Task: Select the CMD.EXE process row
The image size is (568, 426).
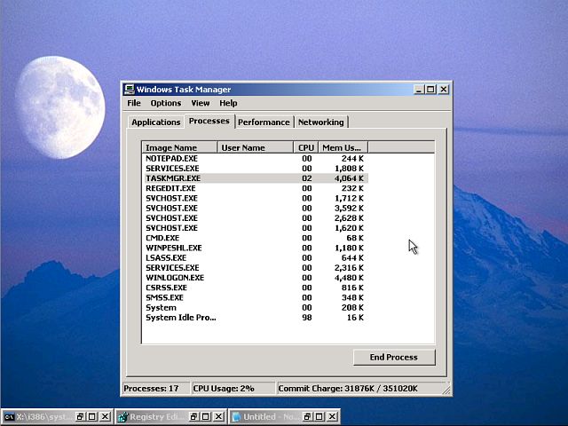Action: pos(256,238)
